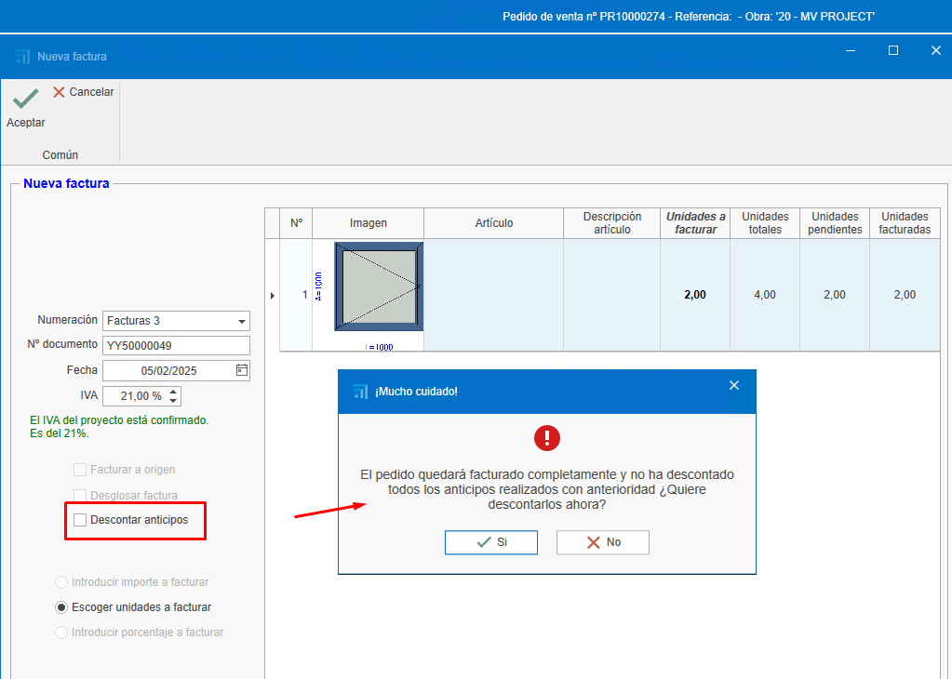
Task: Click the Imagen column header
Action: pyautogui.click(x=368, y=223)
